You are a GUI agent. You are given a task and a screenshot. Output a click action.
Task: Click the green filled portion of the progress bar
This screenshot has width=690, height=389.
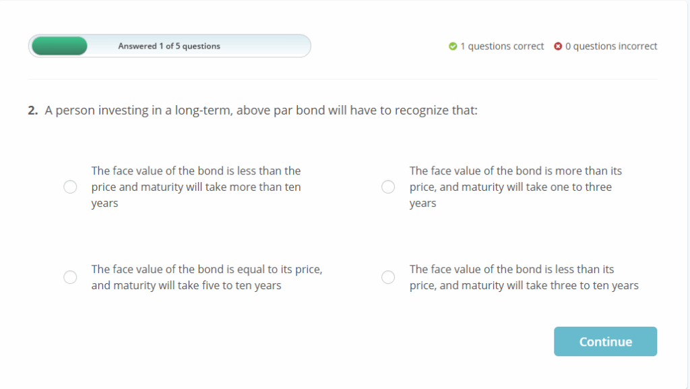59,46
